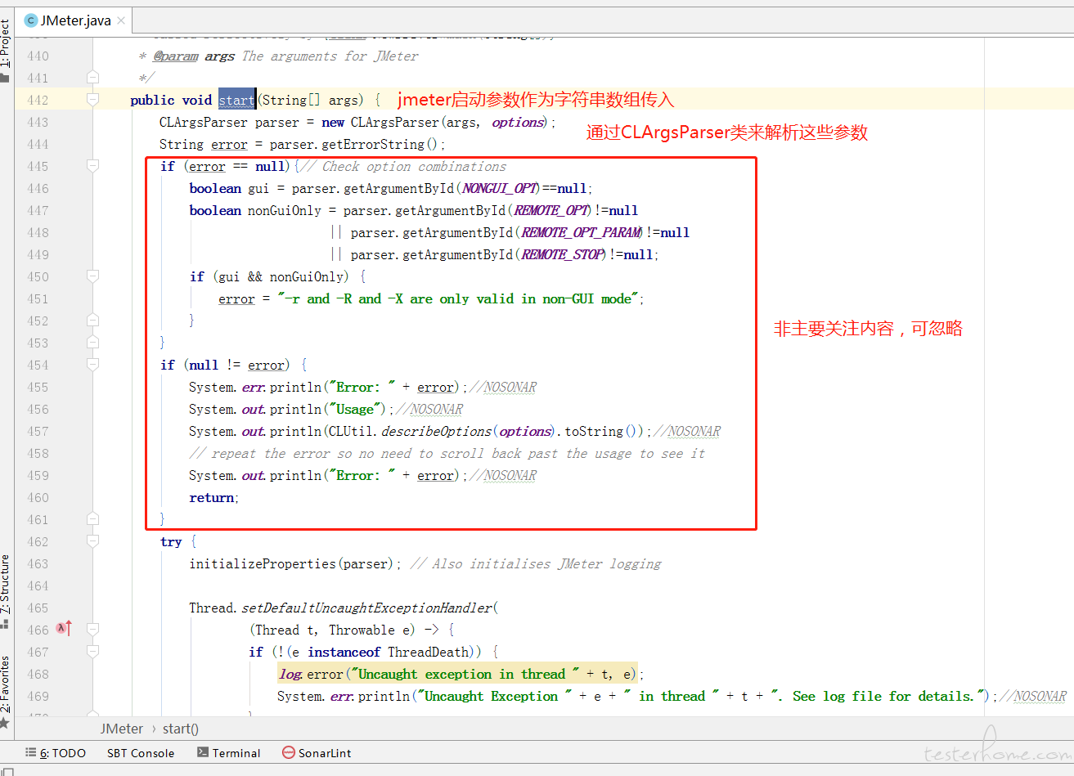Select the JMeter.java editor tab
Viewport: 1074px width, 776px height.
click(x=74, y=20)
